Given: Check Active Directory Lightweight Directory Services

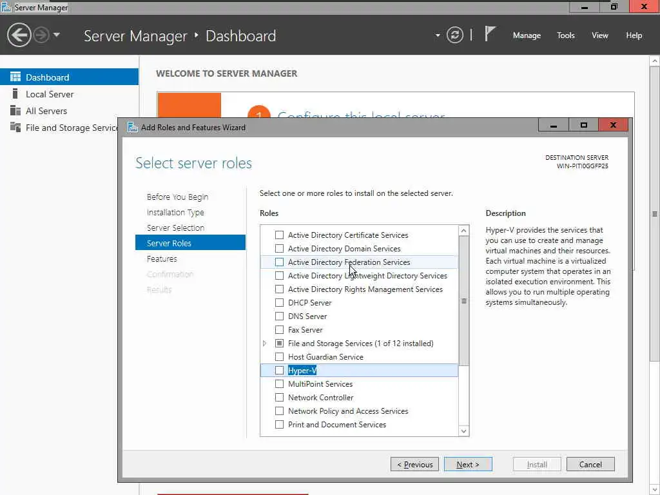Looking at the screenshot, I should (279, 276).
